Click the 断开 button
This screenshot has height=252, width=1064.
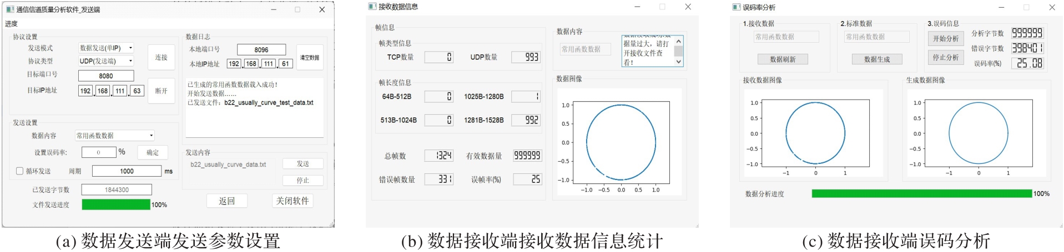click(161, 91)
